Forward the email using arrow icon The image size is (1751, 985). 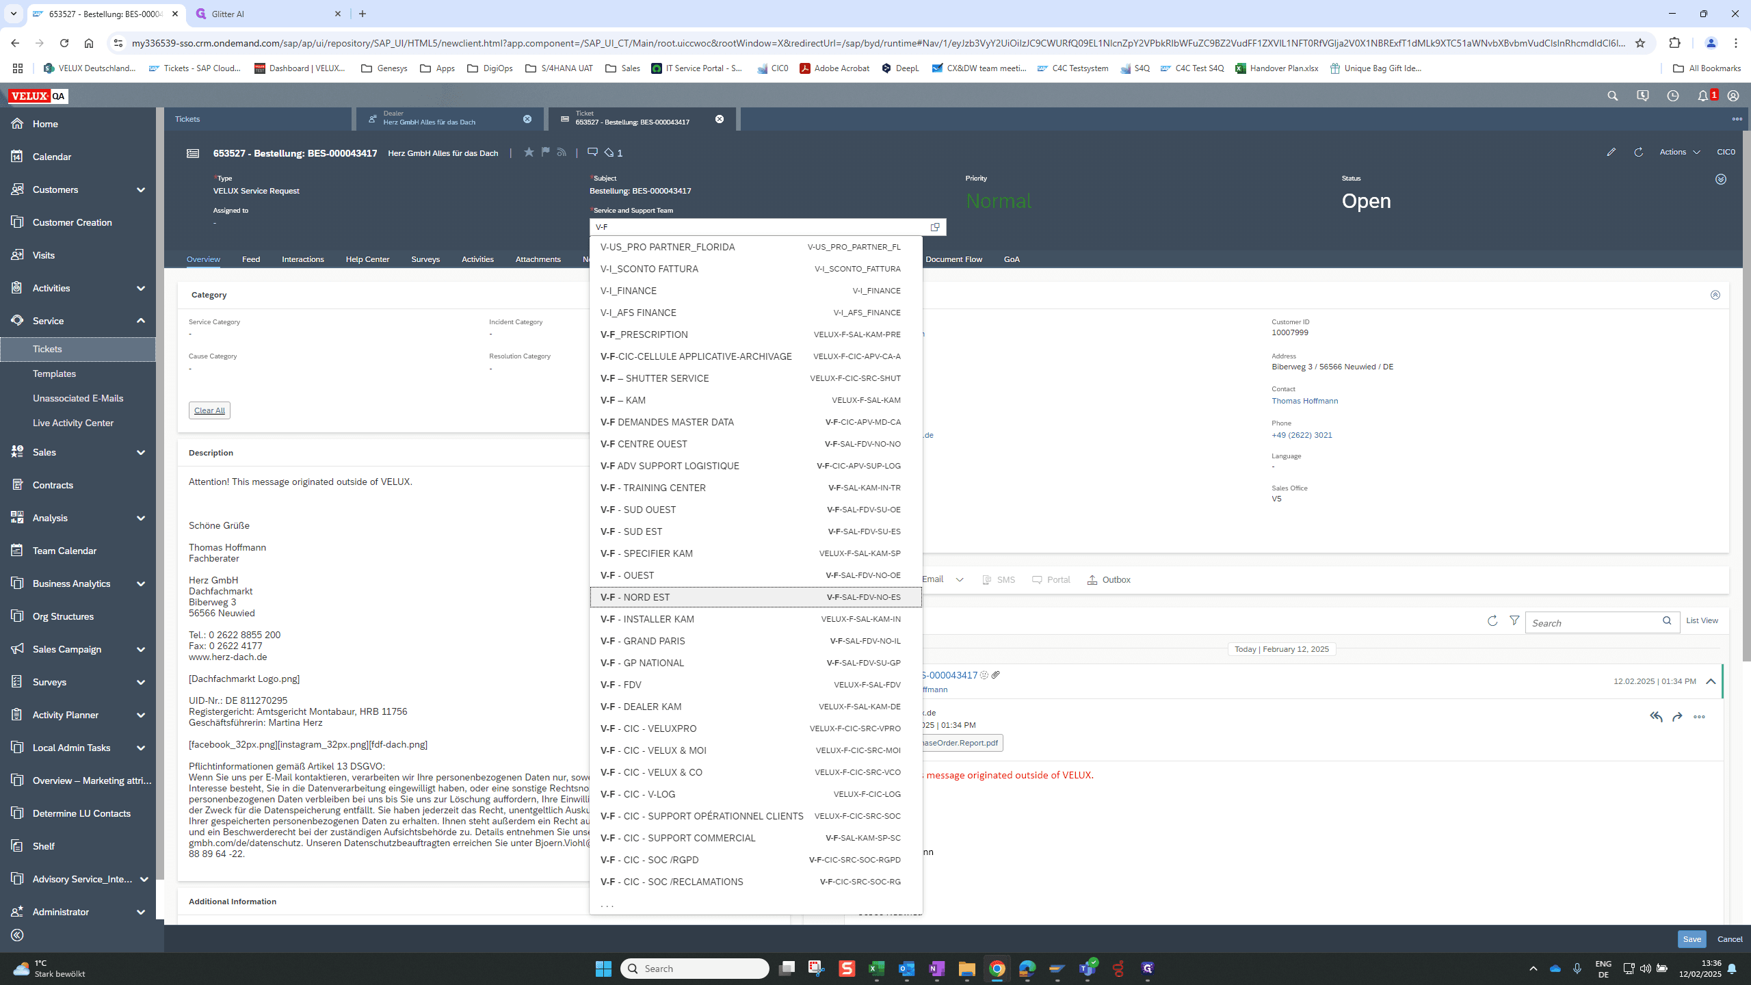coord(1677,717)
